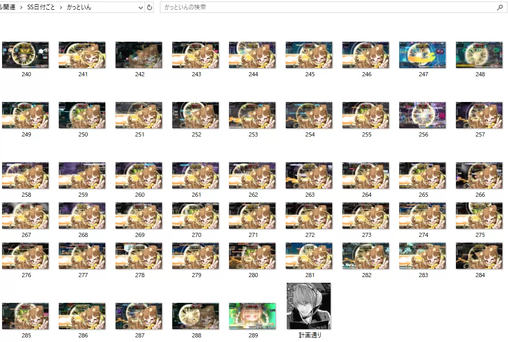This screenshot has height=342, width=508.
Task: Select image thumbnail 282
Action: 366,255
